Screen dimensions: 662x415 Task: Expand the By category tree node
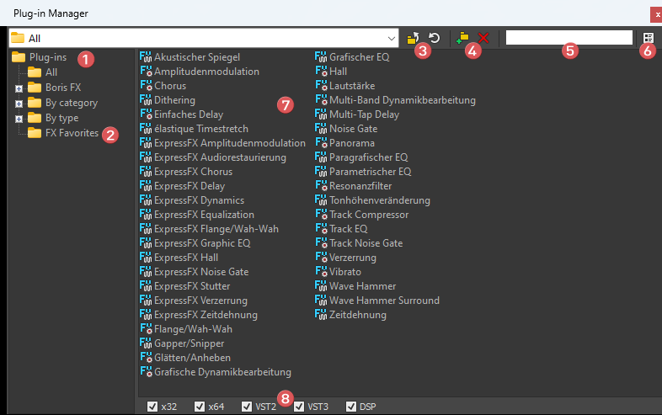point(19,104)
